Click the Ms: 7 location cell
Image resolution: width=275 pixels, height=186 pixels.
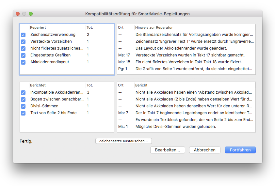[123, 113]
